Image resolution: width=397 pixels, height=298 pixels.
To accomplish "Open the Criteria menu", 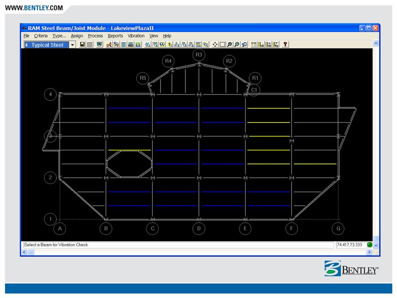I will pos(41,36).
